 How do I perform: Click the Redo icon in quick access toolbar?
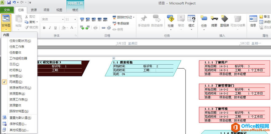click(22, 2)
